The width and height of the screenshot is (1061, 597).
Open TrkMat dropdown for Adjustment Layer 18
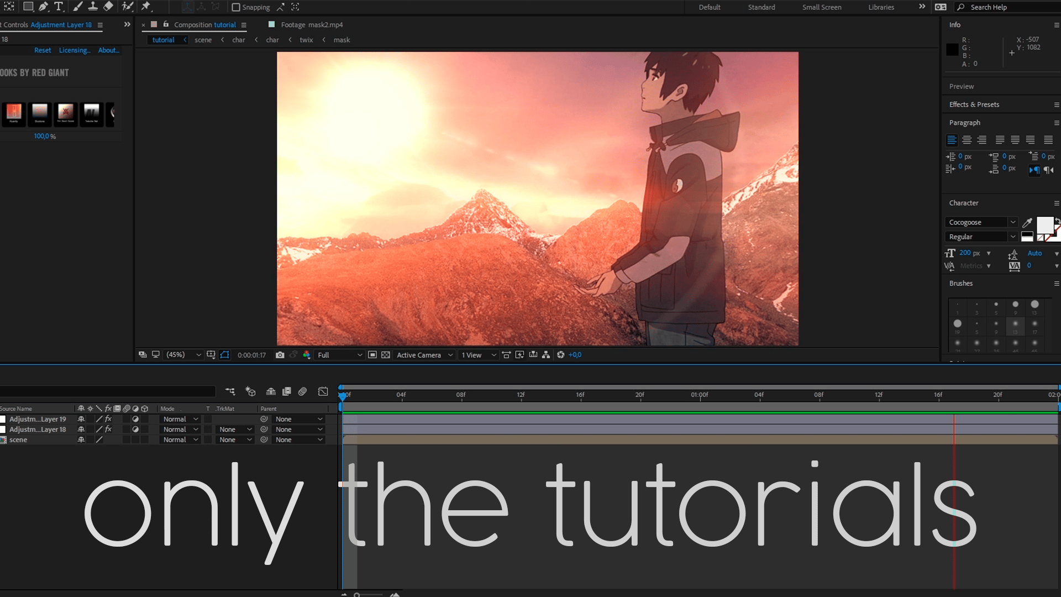235,430
